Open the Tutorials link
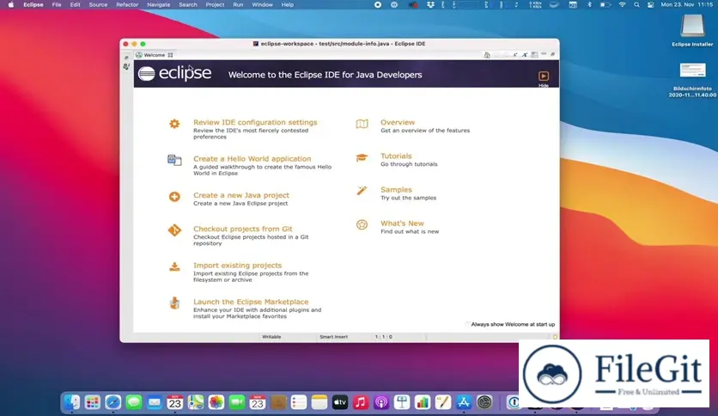The width and height of the screenshot is (718, 416). [396, 156]
